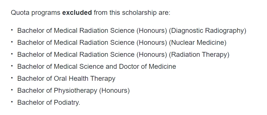
Task: Click "(Honours)" in the Physiotherapy line
Action: click(114, 90)
